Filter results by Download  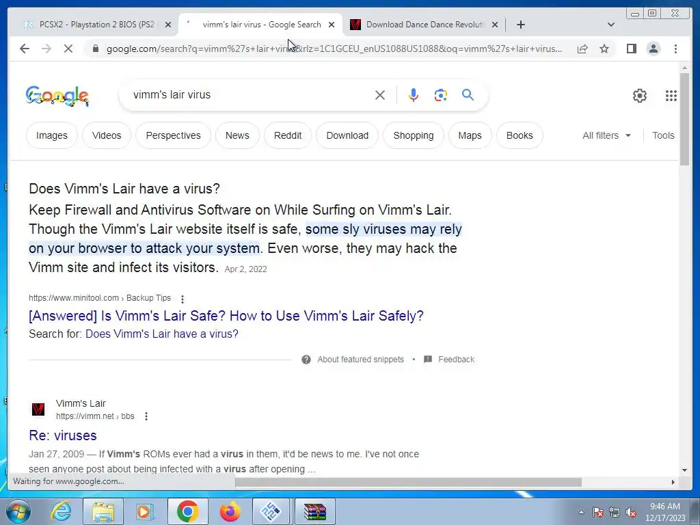pos(347,135)
